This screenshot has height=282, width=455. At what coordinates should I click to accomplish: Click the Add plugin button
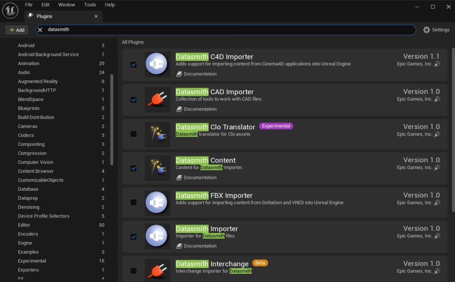click(17, 30)
